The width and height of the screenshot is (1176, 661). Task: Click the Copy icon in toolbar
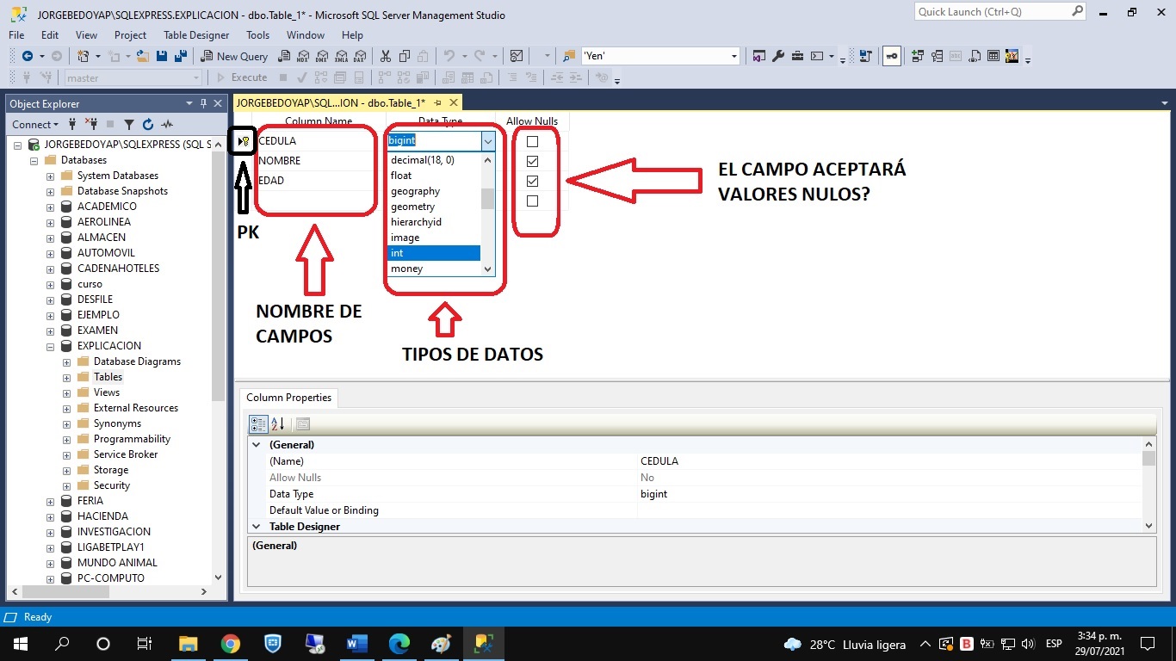click(x=405, y=56)
